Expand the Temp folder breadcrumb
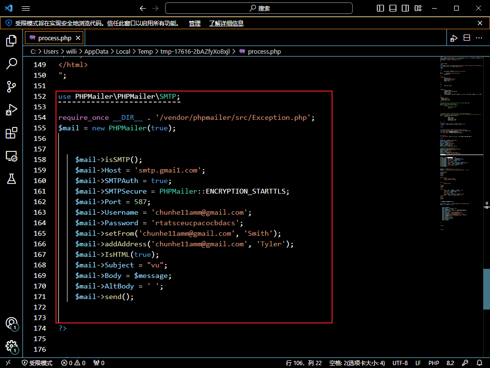This screenshot has width=490, height=368. [x=145, y=51]
